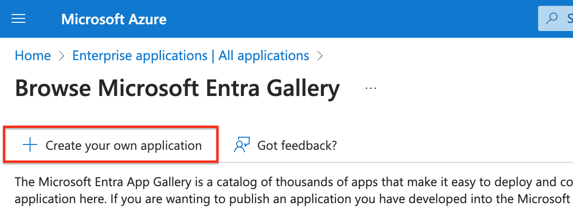Click the chevron after the Home breadcrumb
Screen dimensions: 573x223
click(62, 56)
